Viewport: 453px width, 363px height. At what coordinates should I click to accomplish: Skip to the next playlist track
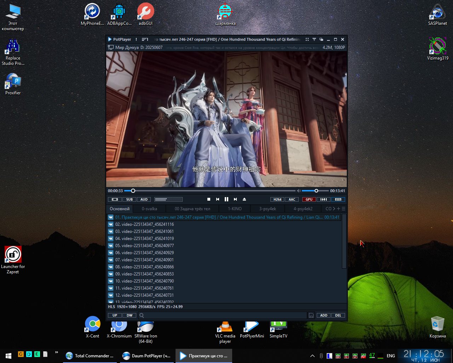(x=235, y=199)
